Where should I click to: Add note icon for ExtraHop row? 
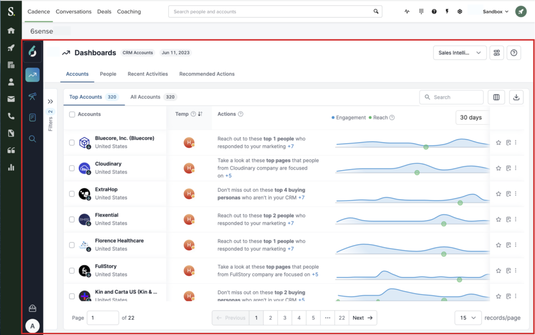508,194
